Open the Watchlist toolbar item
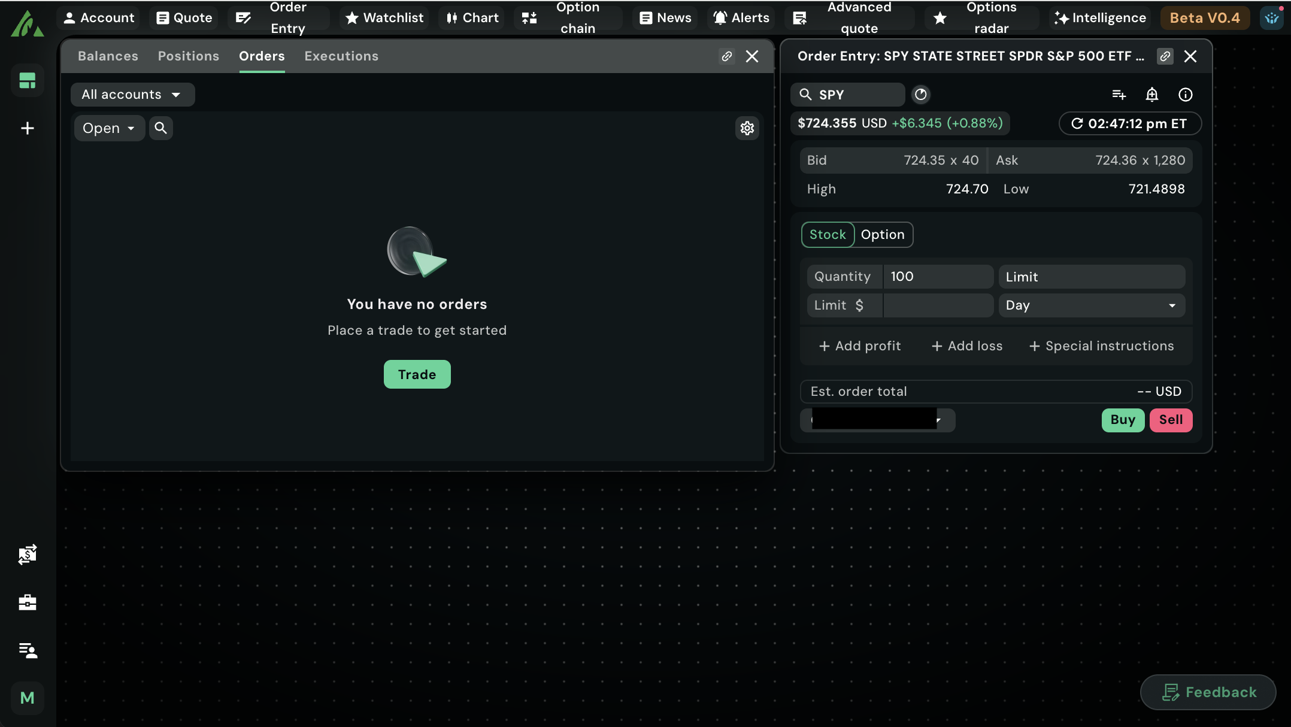This screenshot has height=727, width=1291. tap(384, 18)
